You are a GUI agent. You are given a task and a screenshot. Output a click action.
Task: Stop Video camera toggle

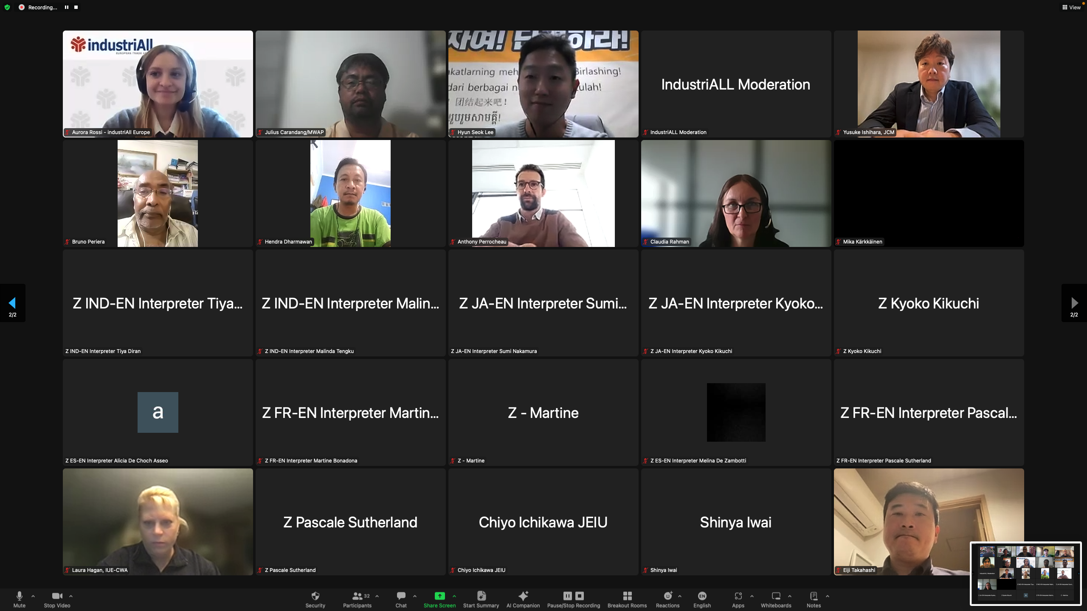pos(57,599)
